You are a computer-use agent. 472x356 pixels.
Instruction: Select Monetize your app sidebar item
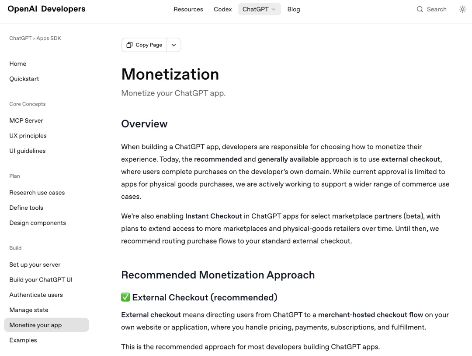(x=36, y=325)
